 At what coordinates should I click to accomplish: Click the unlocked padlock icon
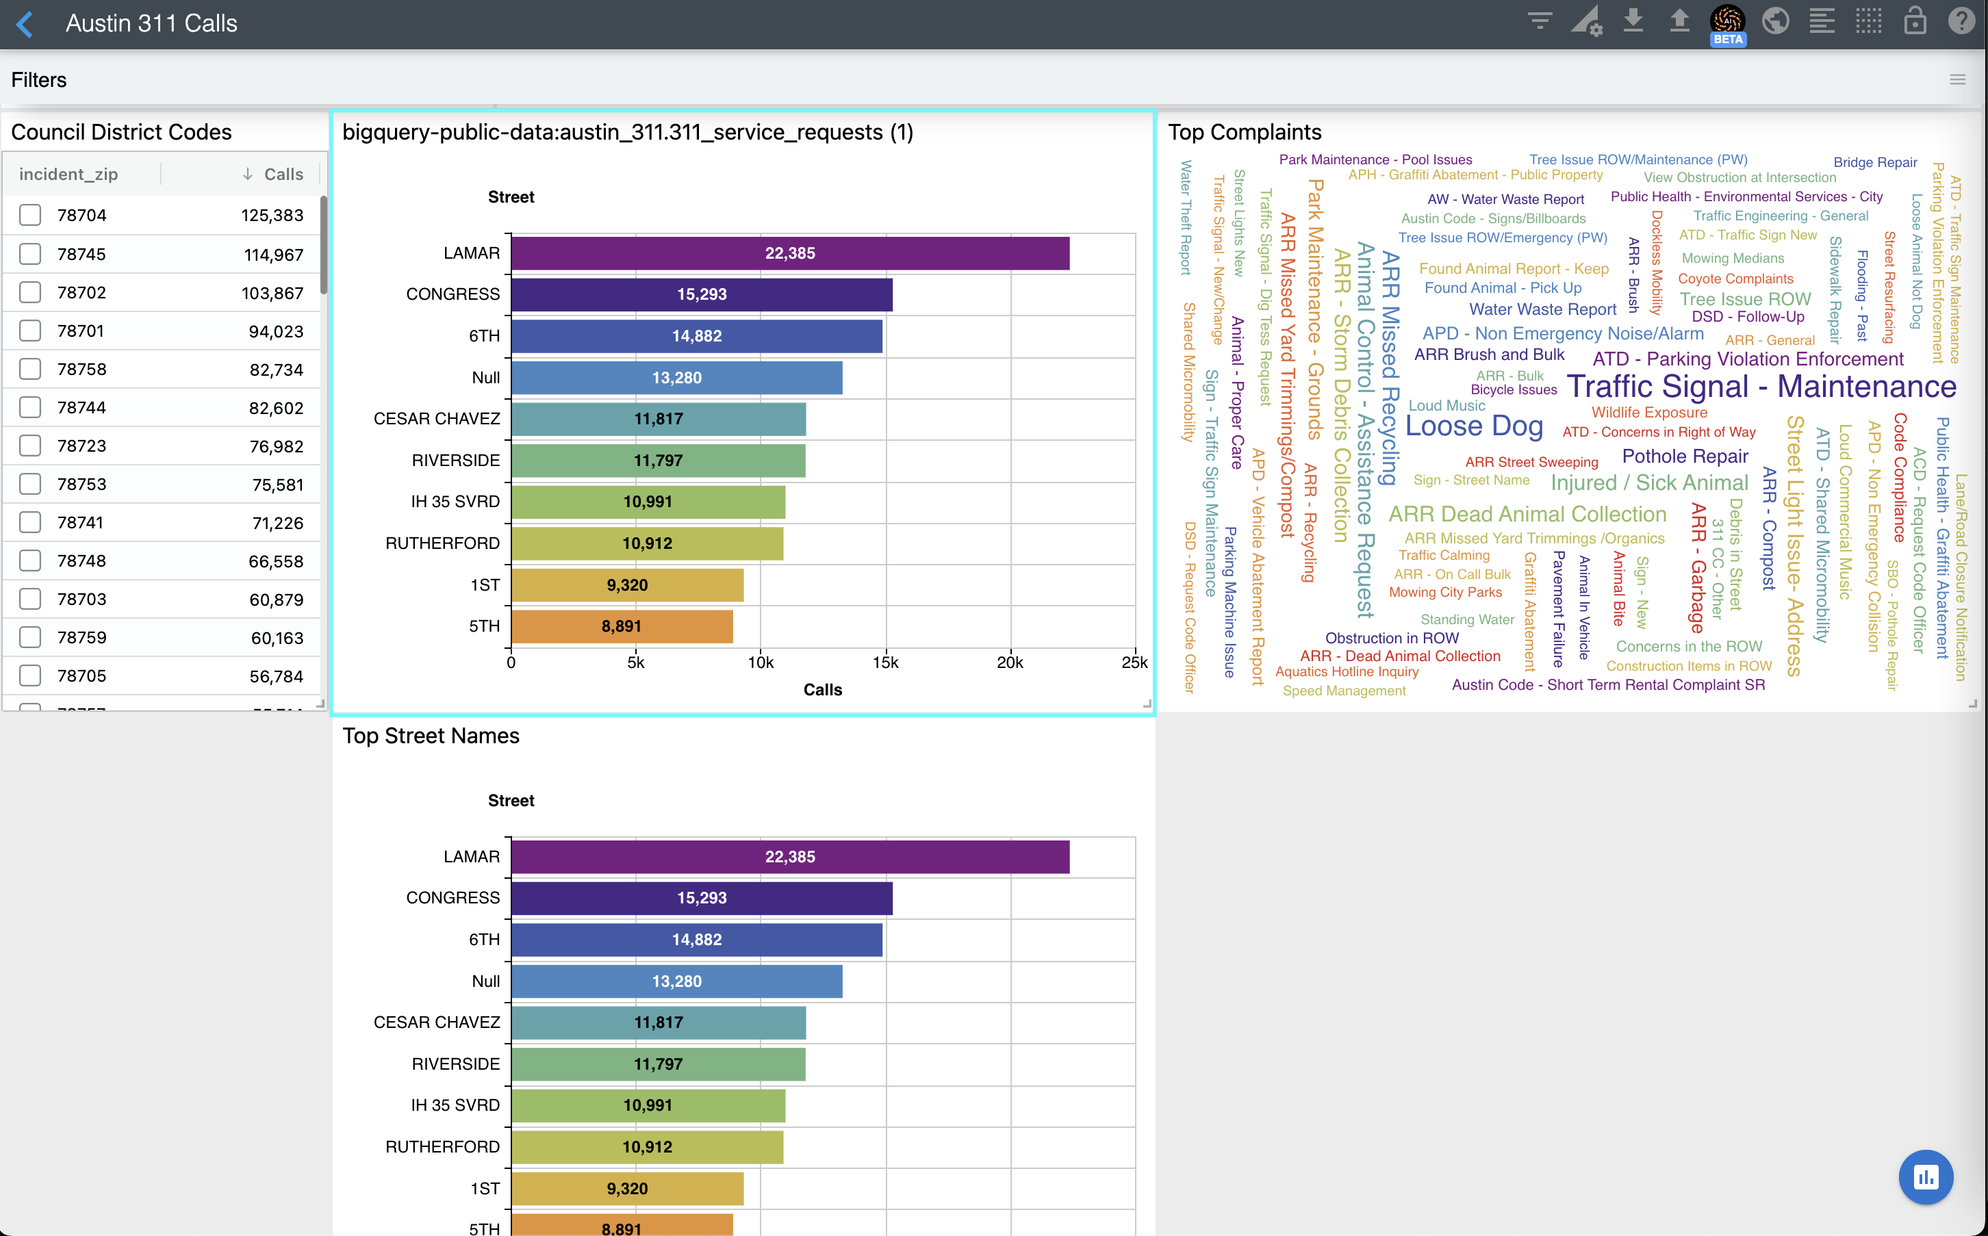click(1915, 21)
